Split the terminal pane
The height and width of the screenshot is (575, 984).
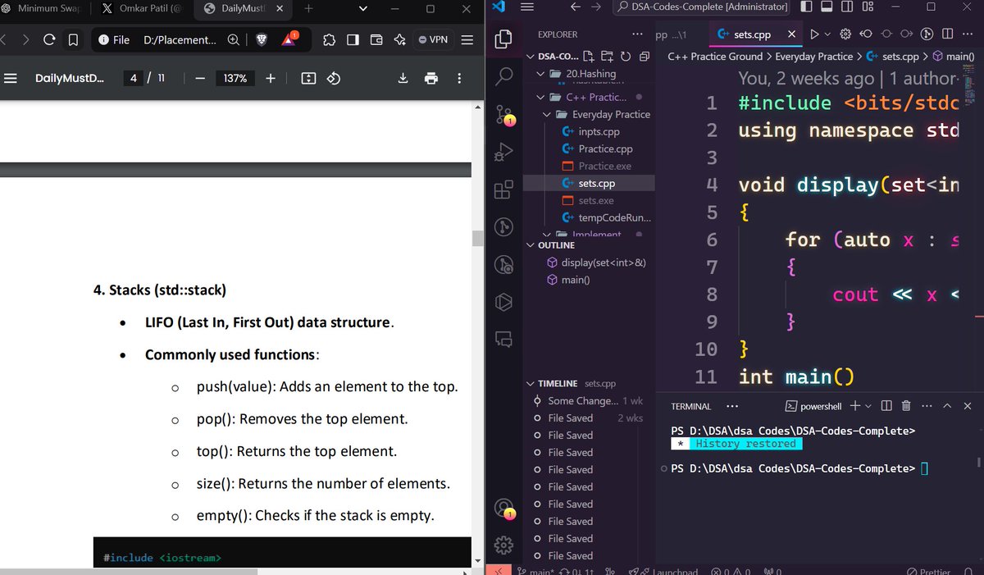886,406
